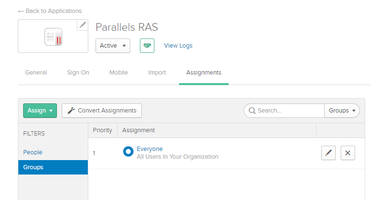Open the Active status dropdown
371x200 pixels.
[x=112, y=46]
